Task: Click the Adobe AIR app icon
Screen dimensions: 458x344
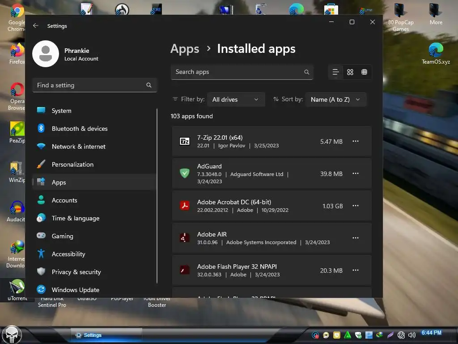Action: point(184,238)
